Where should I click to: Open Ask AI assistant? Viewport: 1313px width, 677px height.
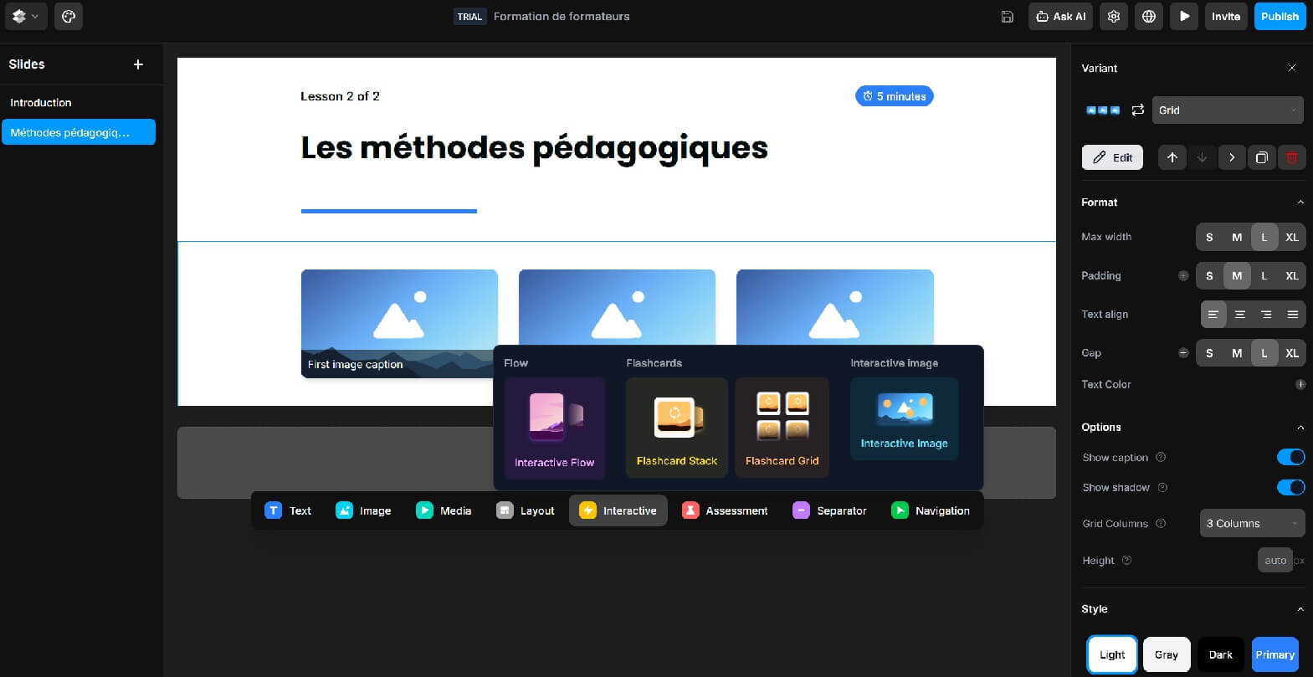1060,16
